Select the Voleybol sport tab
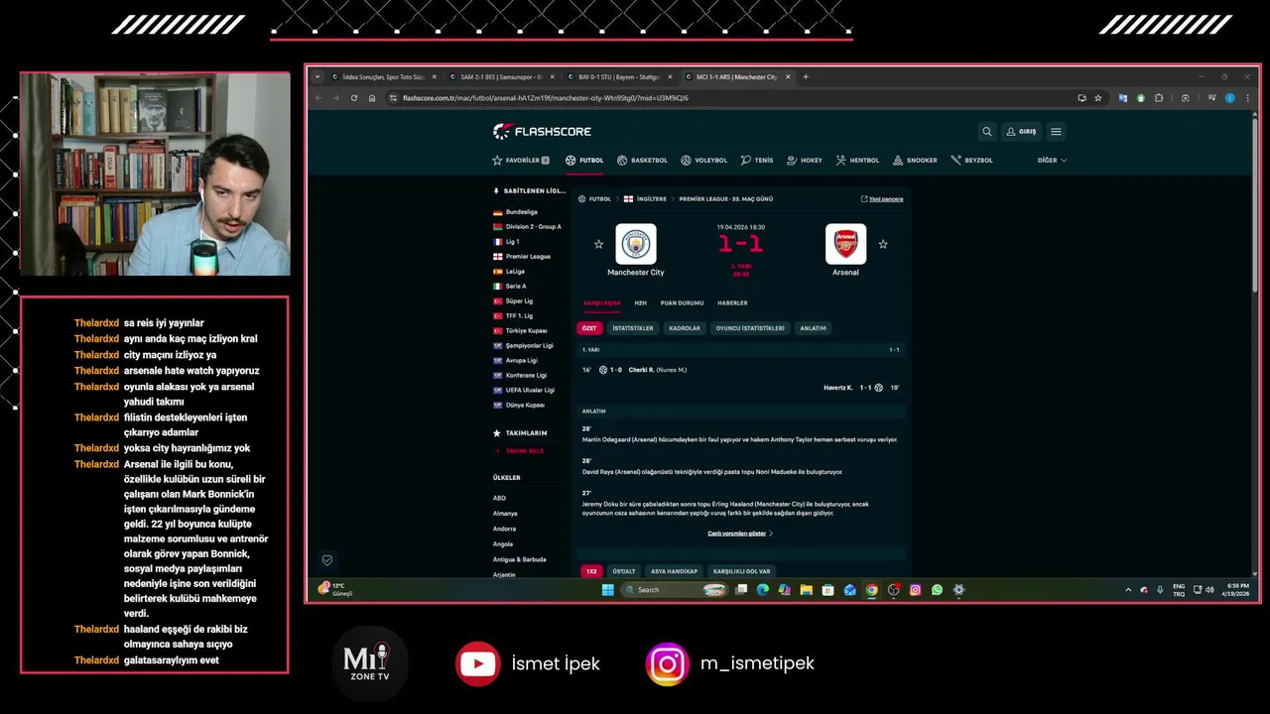Viewport: 1270px width, 714px height. tap(703, 160)
